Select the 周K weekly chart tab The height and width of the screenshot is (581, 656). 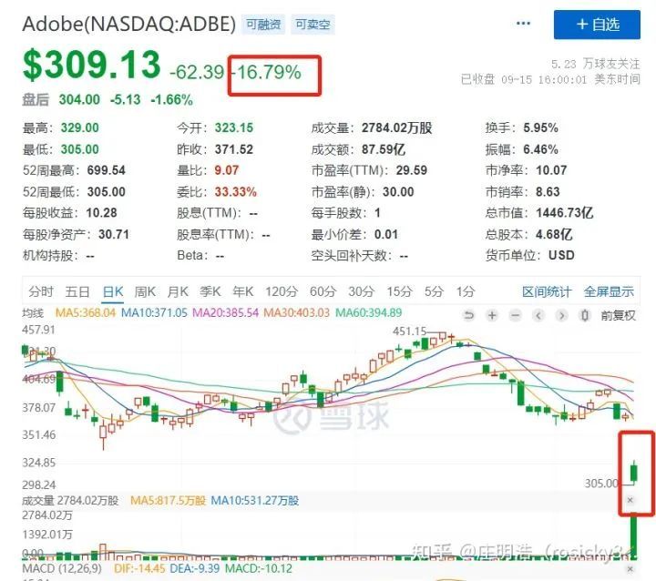point(145,291)
